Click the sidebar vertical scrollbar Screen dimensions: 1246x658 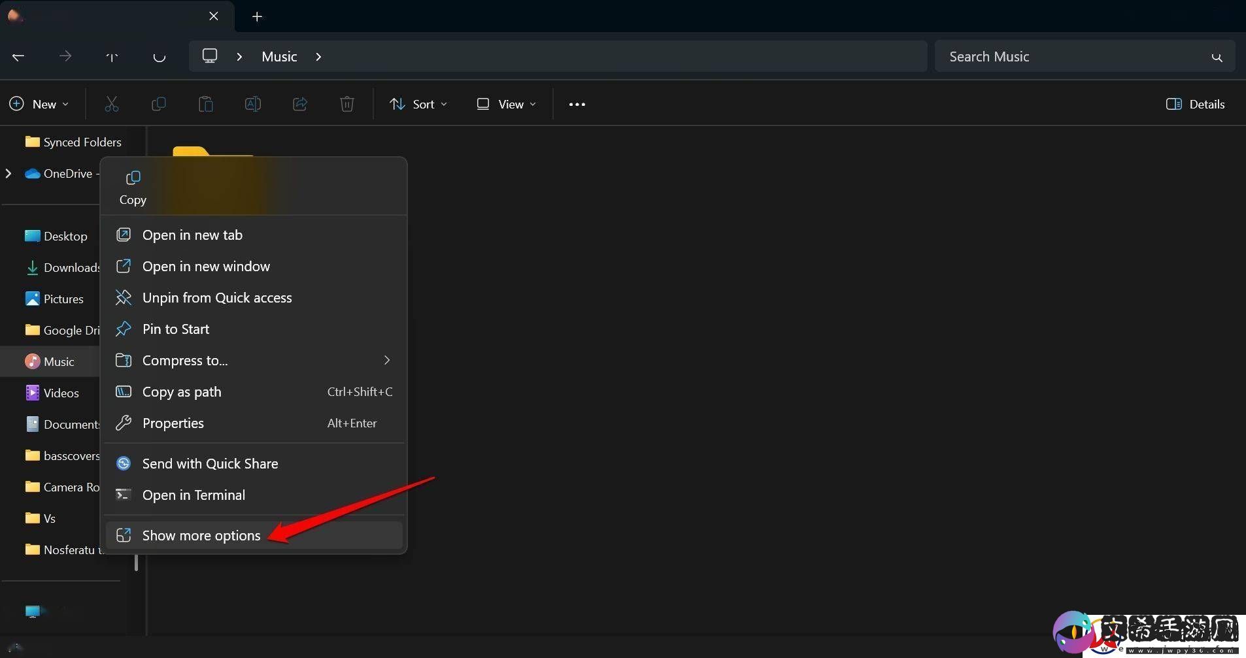tap(136, 562)
